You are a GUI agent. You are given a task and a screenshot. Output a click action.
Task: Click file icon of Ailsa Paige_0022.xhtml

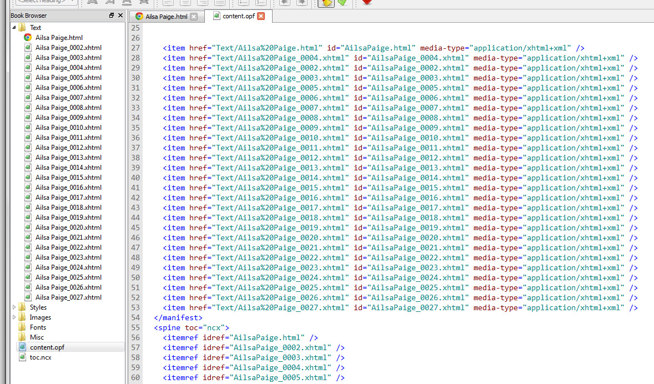coord(28,247)
